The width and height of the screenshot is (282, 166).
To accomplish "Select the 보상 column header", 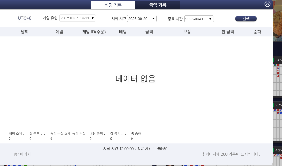I will tap(187, 32).
